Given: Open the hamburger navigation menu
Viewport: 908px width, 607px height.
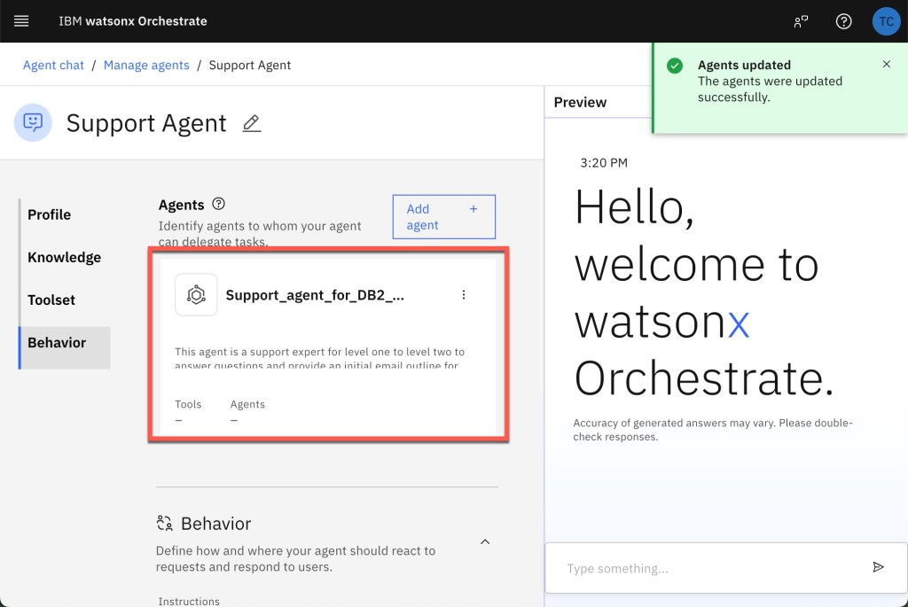Looking at the screenshot, I should coord(21,21).
